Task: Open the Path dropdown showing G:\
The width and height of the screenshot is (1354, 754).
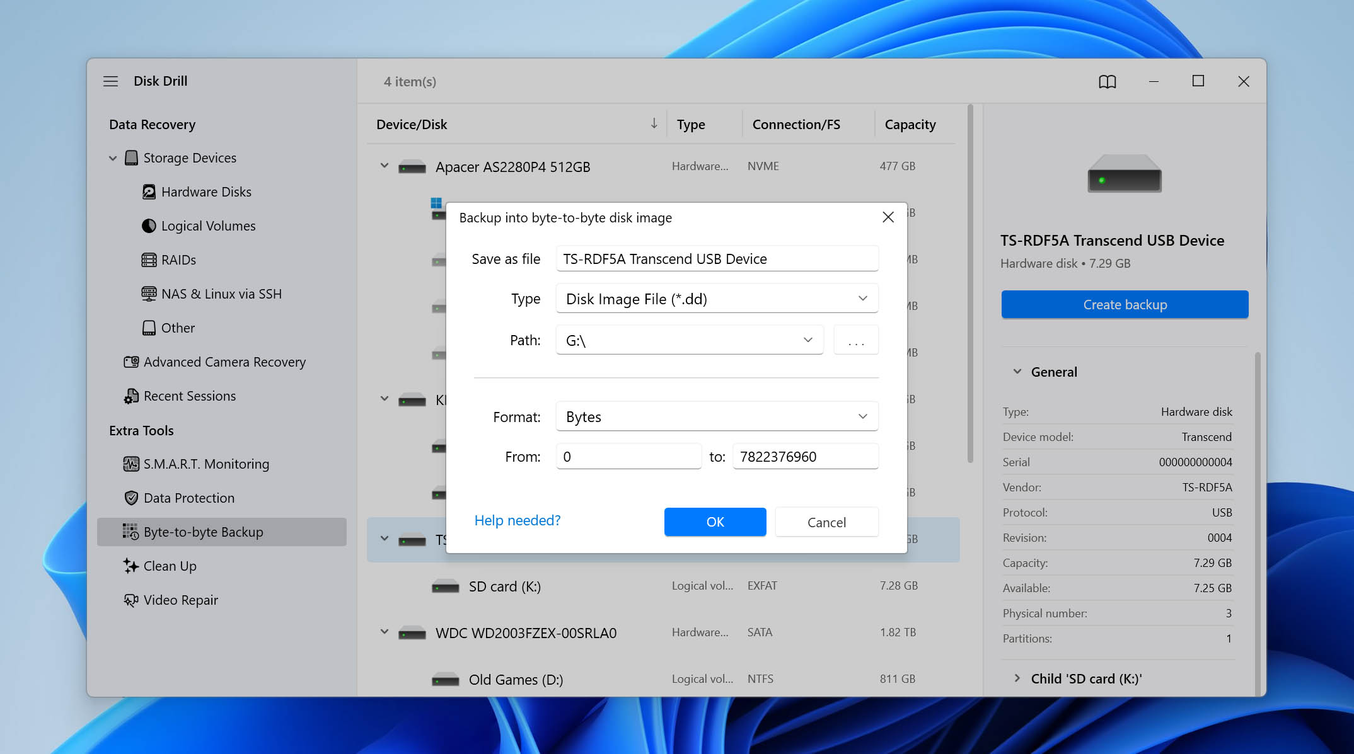Action: point(690,340)
